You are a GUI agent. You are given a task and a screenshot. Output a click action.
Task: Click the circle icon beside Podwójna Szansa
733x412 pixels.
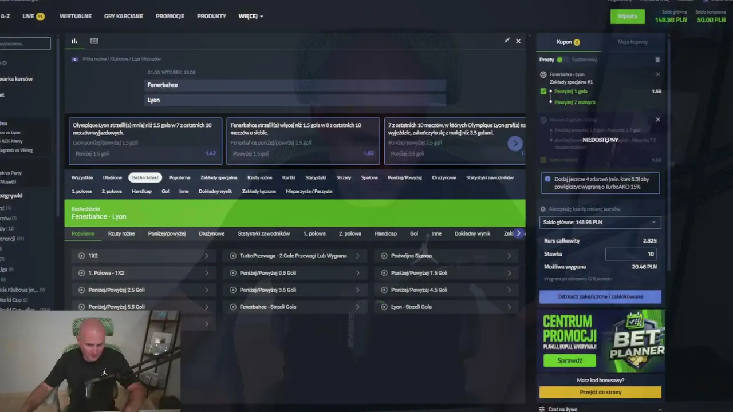click(384, 256)
